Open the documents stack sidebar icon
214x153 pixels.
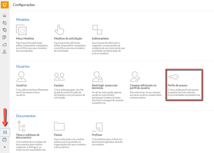pyautogui.click(x=4, y=30)
